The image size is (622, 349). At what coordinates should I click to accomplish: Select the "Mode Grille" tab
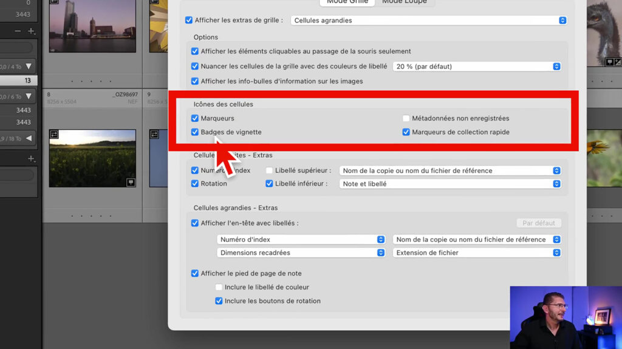coord(346,2)
